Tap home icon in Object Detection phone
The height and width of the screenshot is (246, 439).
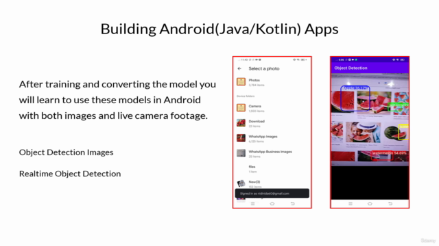[370, 204]
